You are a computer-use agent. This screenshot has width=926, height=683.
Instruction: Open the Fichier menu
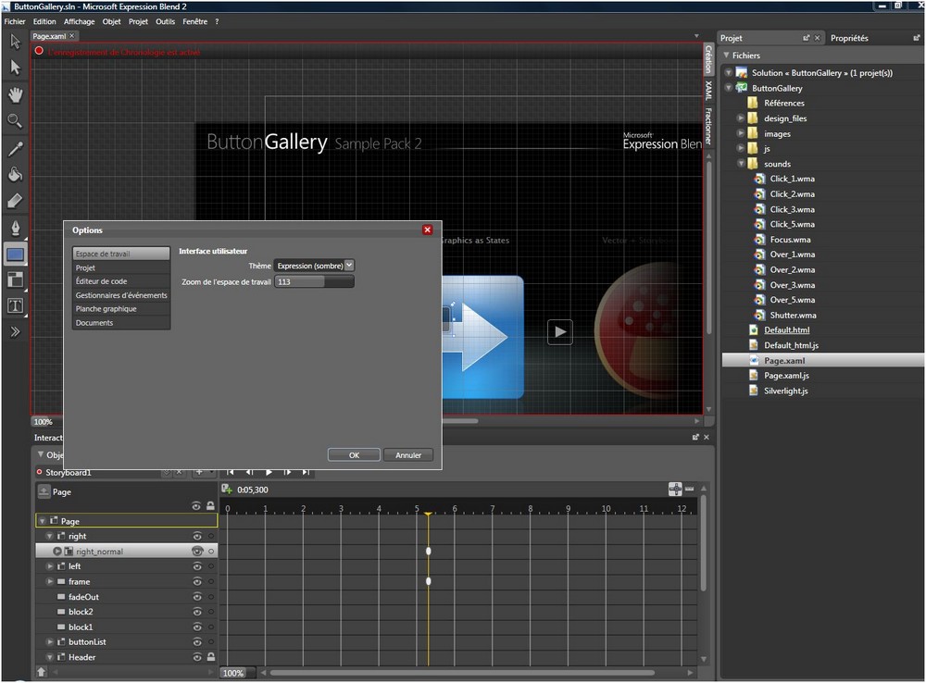tap(15, 21)
